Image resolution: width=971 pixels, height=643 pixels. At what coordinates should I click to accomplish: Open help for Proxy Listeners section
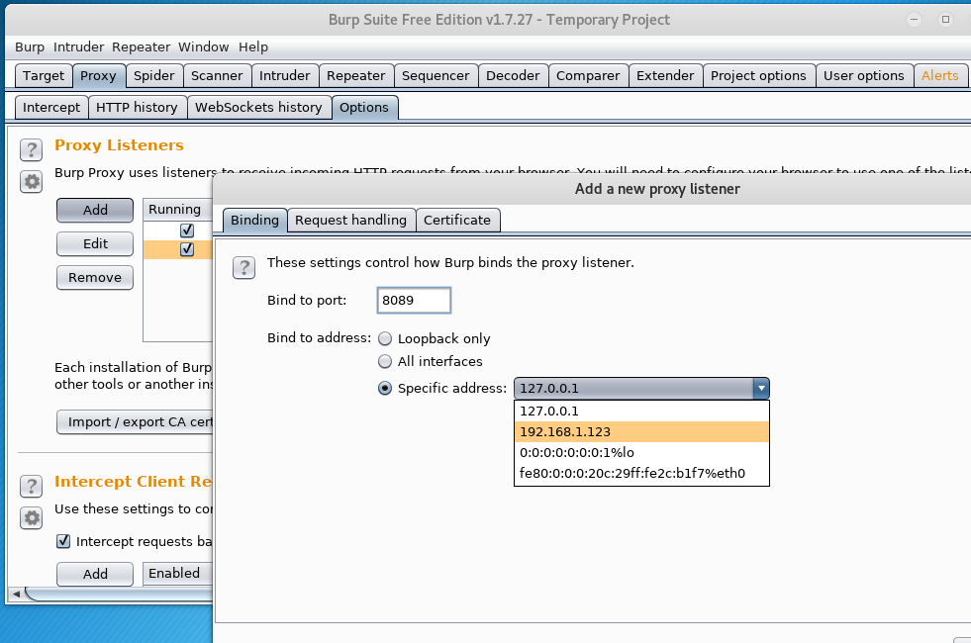point(31,149)
